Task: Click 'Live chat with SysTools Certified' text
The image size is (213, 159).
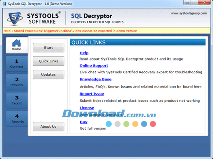Action: [x=141, y=72]
